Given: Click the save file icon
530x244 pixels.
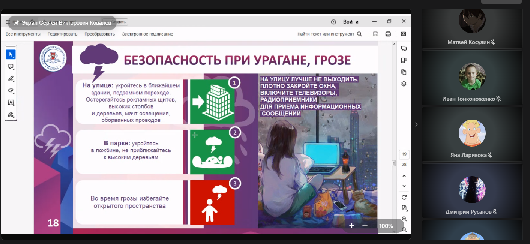Looking at the screenshot, I should 375,34.
